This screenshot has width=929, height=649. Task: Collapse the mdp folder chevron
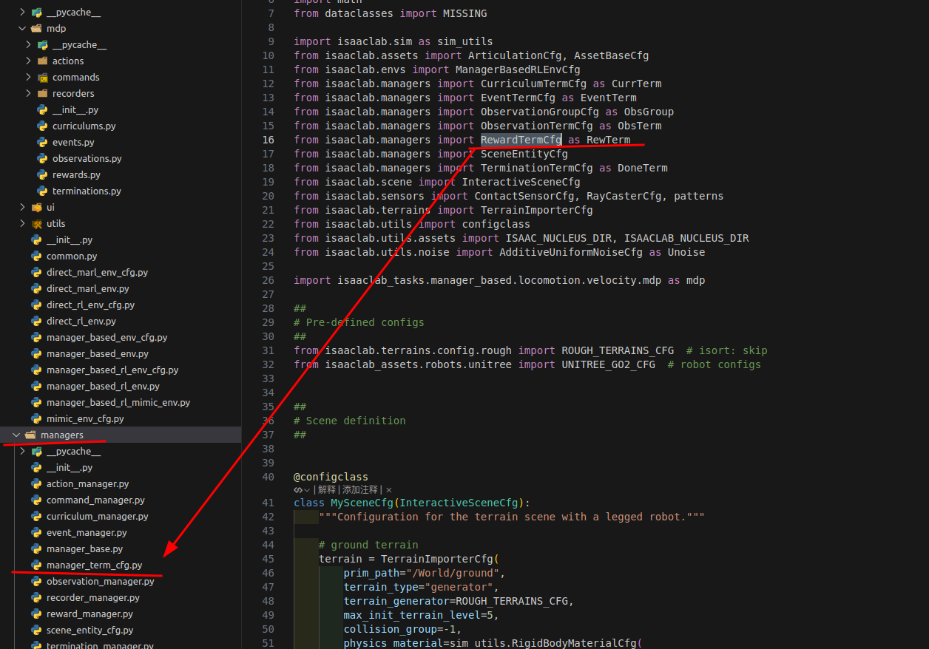22,29
